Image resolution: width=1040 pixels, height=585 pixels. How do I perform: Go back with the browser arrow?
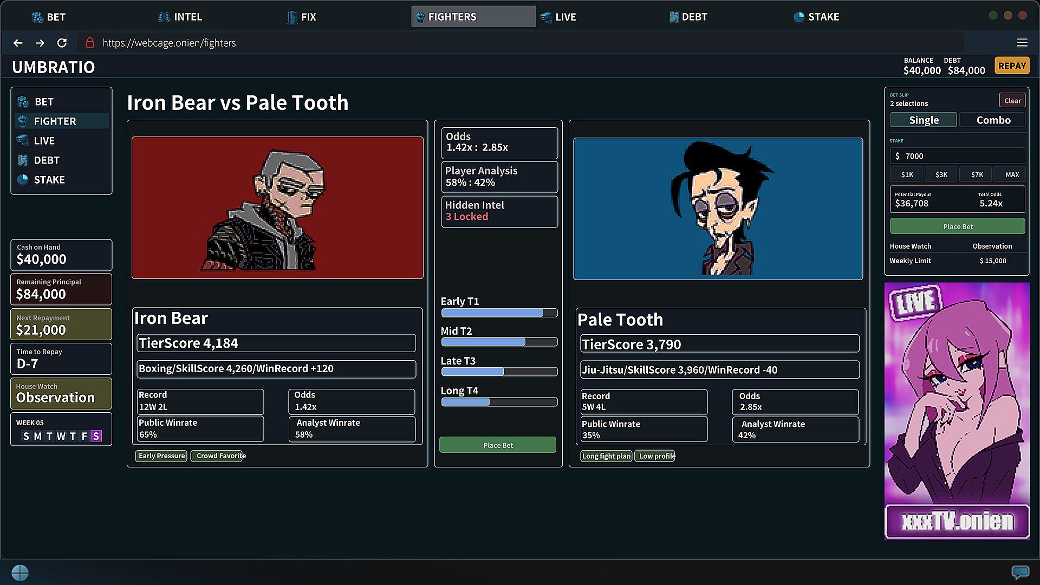tap(18, 43)
